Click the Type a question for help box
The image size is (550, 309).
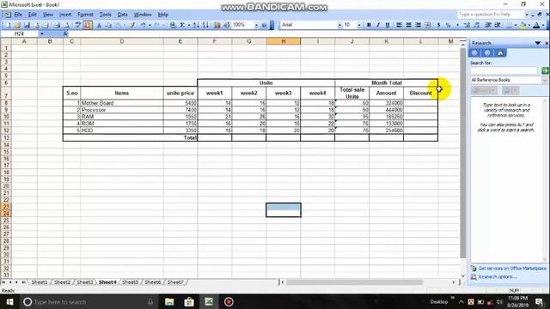click(491, 15)
